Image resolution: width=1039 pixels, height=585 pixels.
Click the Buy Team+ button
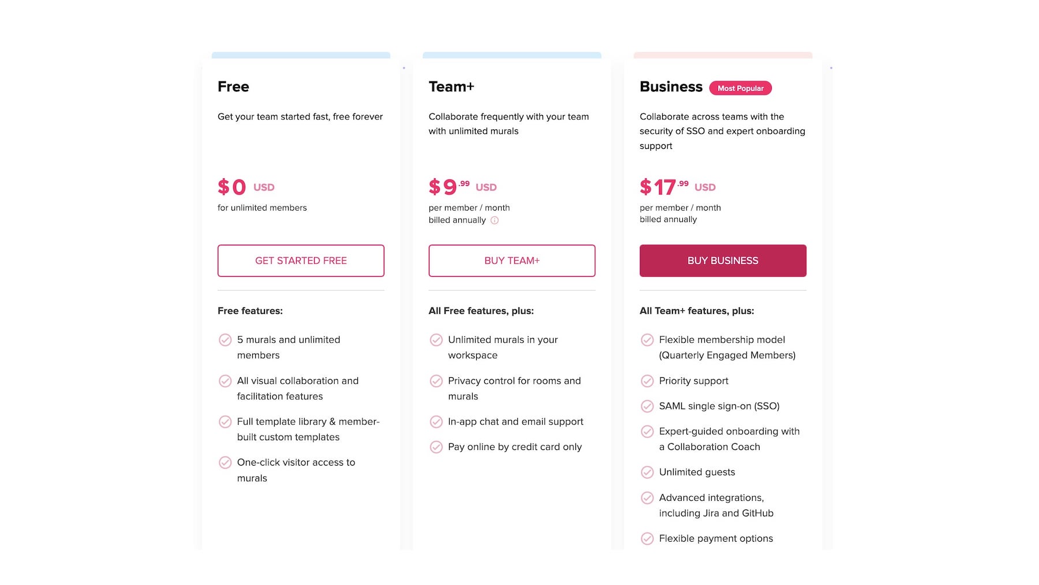coord(512,261)
